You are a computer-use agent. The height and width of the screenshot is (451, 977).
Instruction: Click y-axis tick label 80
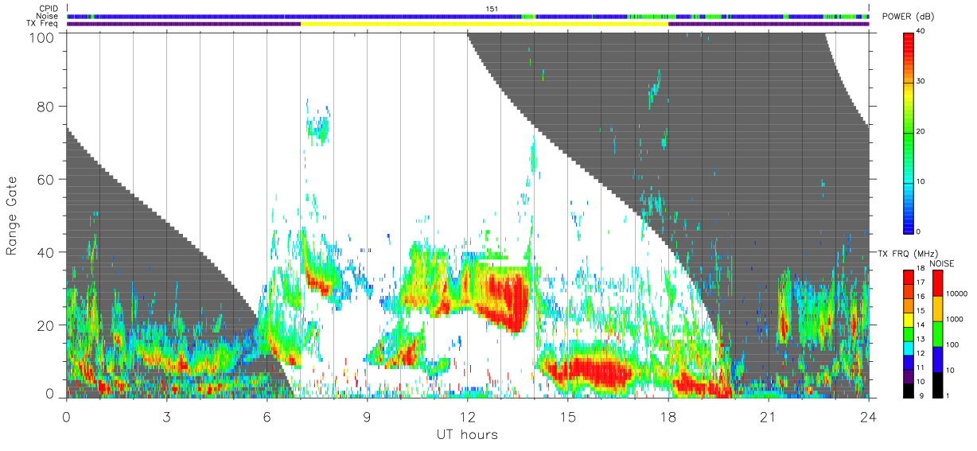(x=45, y=107)
